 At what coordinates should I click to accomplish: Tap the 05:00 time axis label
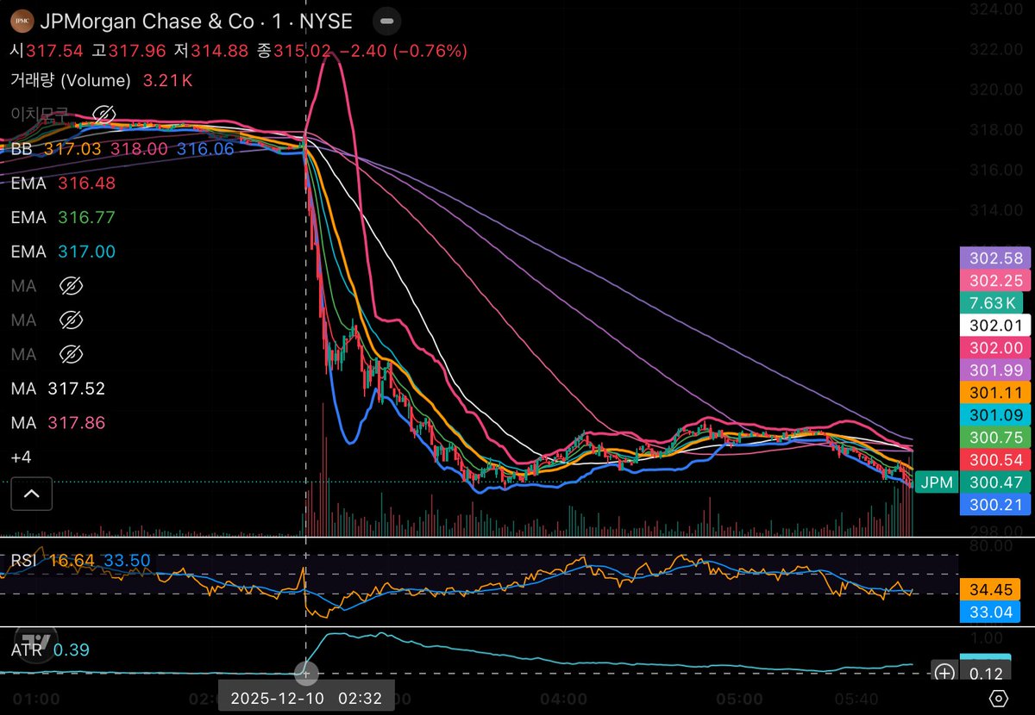click(741, 698)
